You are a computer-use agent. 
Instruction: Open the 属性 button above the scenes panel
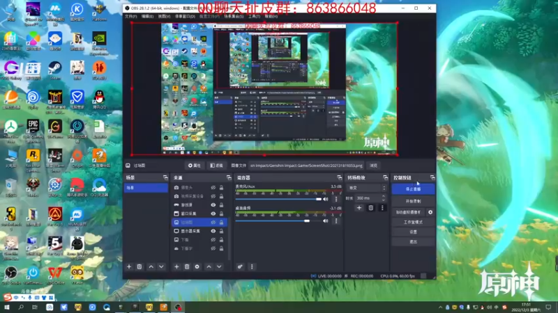[195, 166]
